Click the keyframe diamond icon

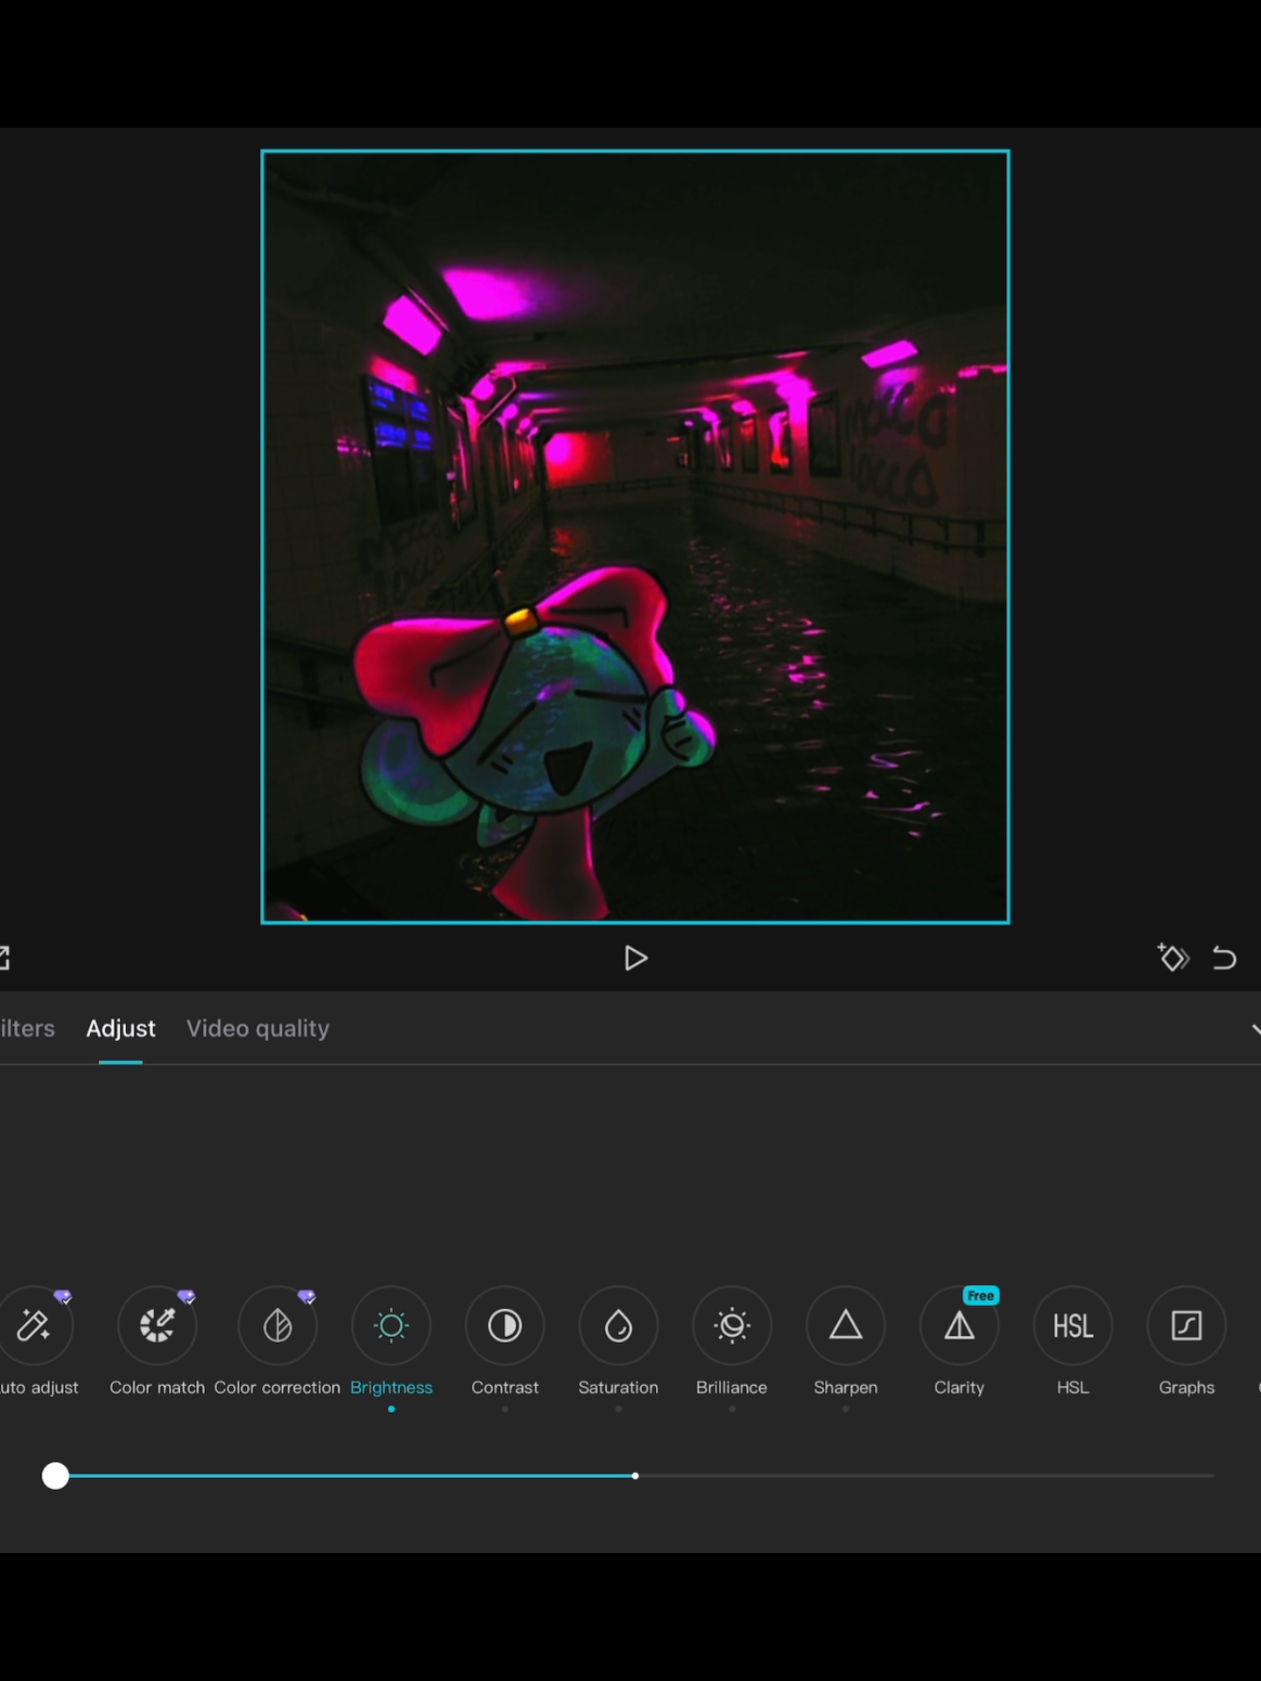[x=1173, y=958]
